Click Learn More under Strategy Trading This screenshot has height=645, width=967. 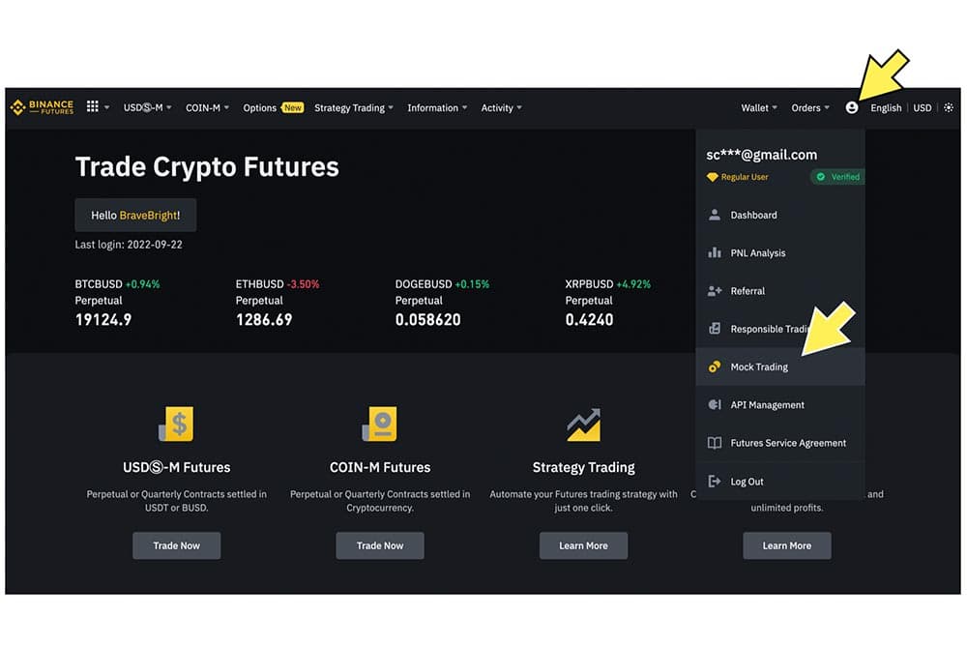583,545
